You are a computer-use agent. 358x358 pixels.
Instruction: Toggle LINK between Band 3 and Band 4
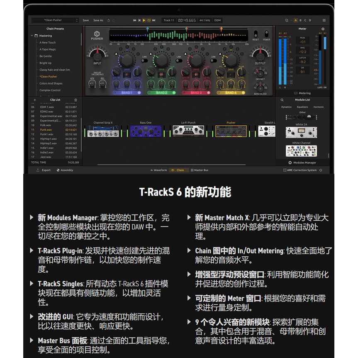click(214, 61)
